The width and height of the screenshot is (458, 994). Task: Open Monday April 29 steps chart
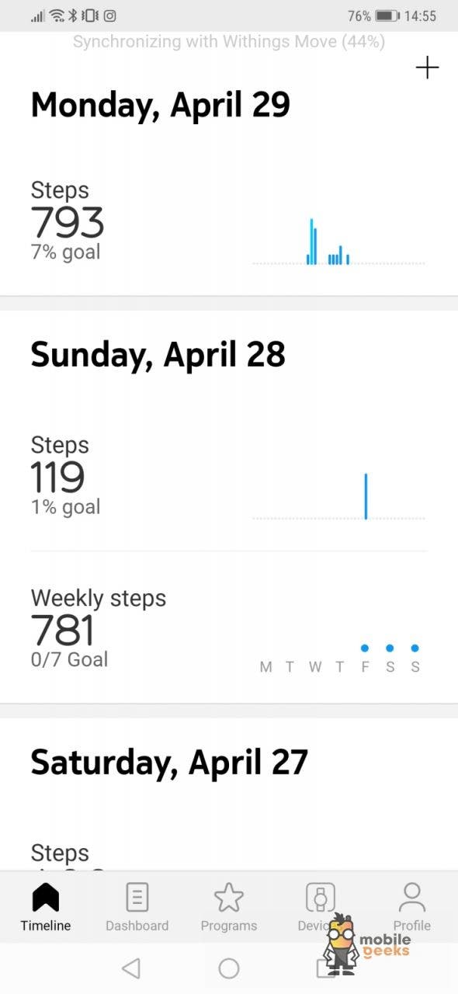pyautogui.click(x=338, y=242)
